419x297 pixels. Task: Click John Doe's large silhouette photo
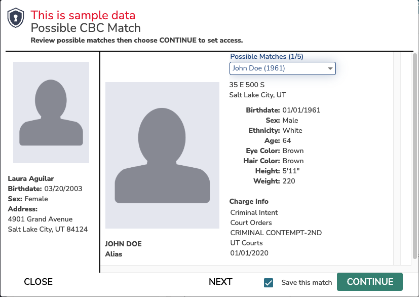pos(162,155)
